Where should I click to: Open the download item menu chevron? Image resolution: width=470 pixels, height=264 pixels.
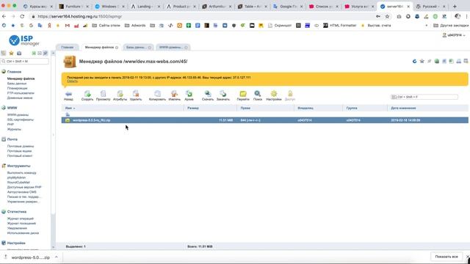coord(56,257)
